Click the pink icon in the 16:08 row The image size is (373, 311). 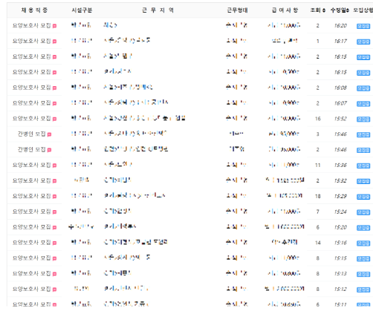point(54,88)
